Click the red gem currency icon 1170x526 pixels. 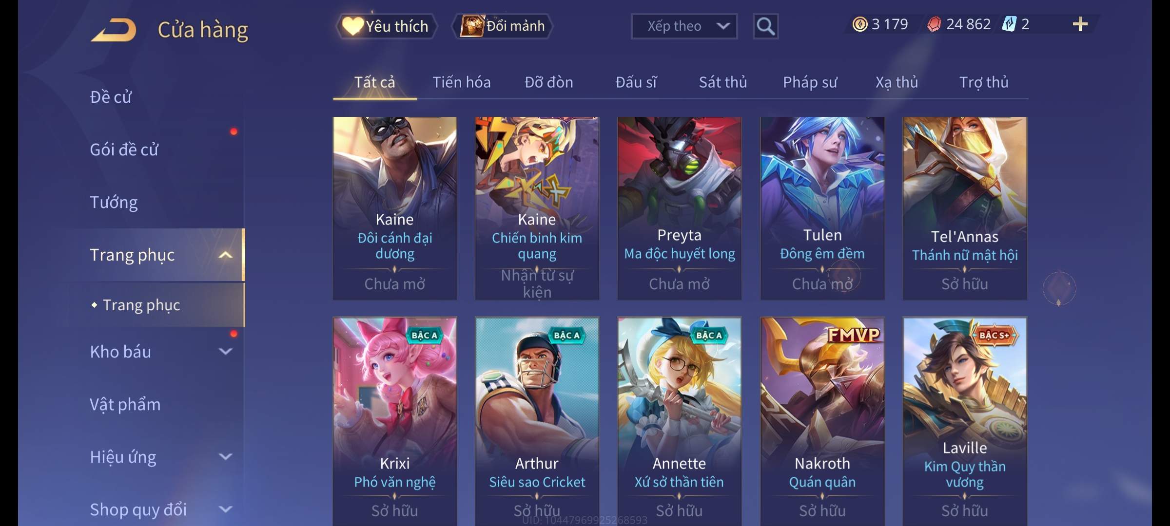[x=934, y=24]
